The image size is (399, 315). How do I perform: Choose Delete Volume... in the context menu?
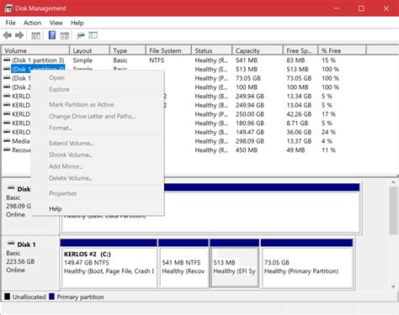pyautogui.click(x=97, y=178)
